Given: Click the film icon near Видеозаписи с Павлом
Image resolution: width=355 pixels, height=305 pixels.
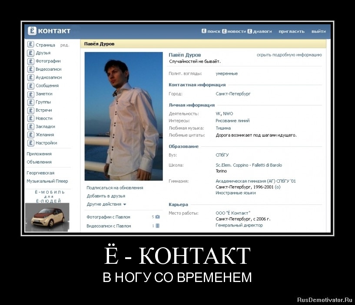Looking at the screenshot, I should click(159, 226).
